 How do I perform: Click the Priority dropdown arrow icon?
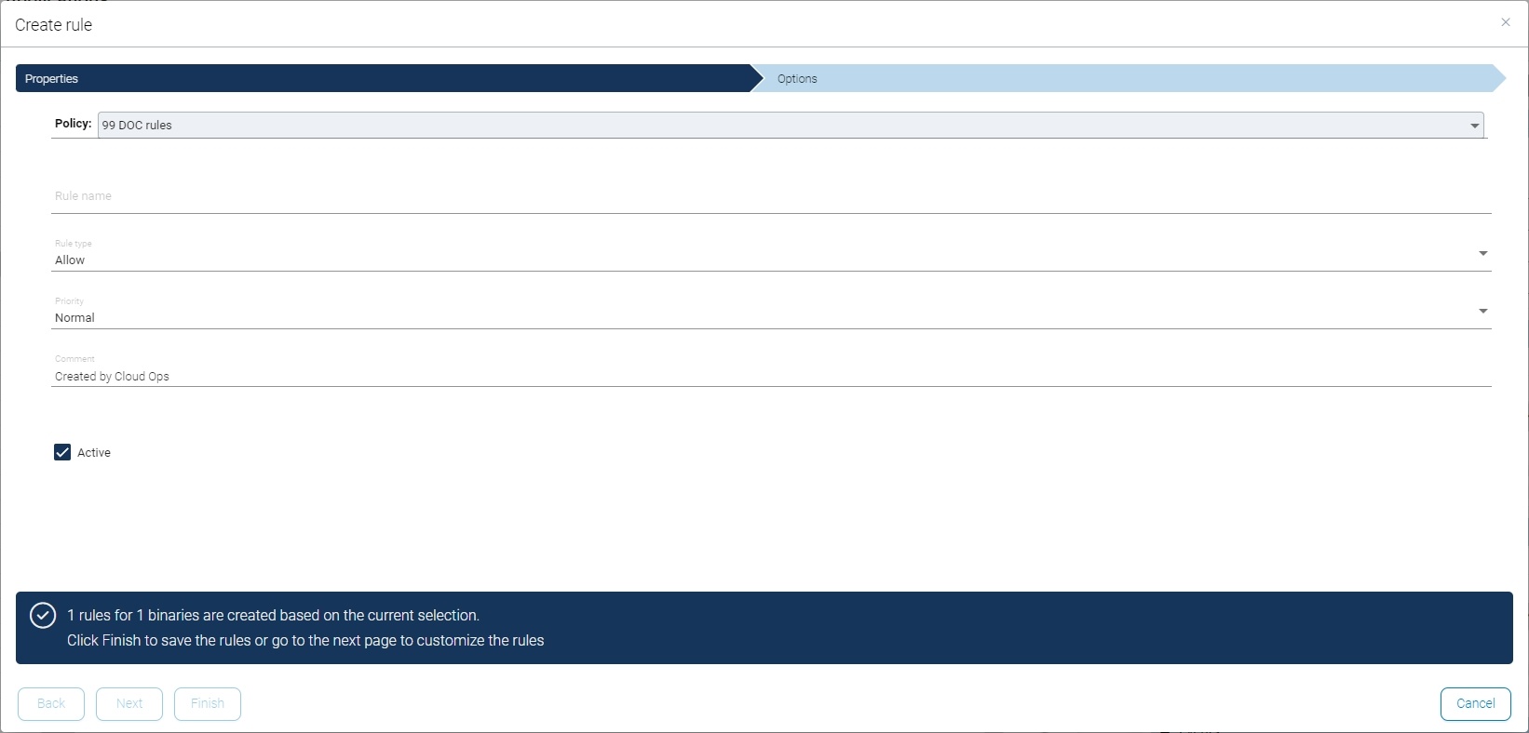[x=1483, y=311]
